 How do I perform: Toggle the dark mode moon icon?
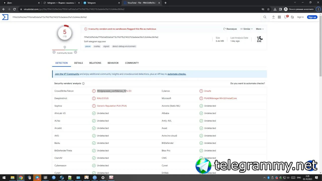click(x=292, y=17)
